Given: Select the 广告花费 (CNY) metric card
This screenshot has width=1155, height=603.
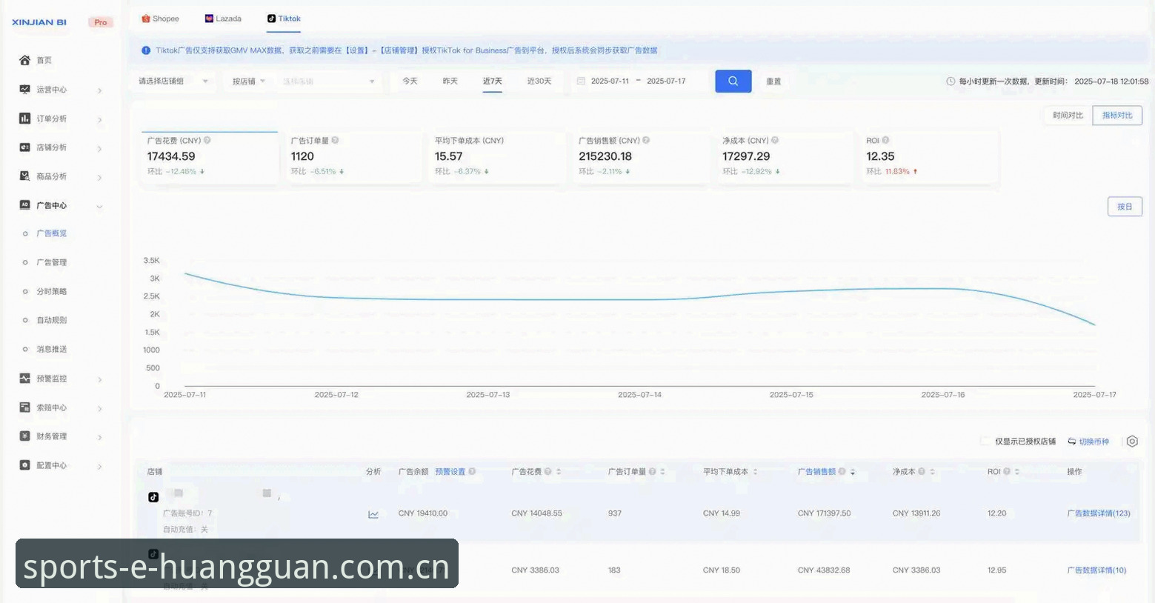Looking at the screenshot, I should (x=209, y=156).
